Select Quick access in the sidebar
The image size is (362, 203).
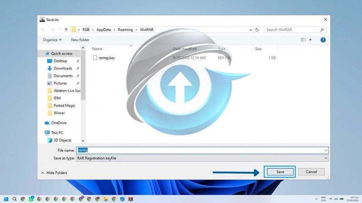click(62, 53)
